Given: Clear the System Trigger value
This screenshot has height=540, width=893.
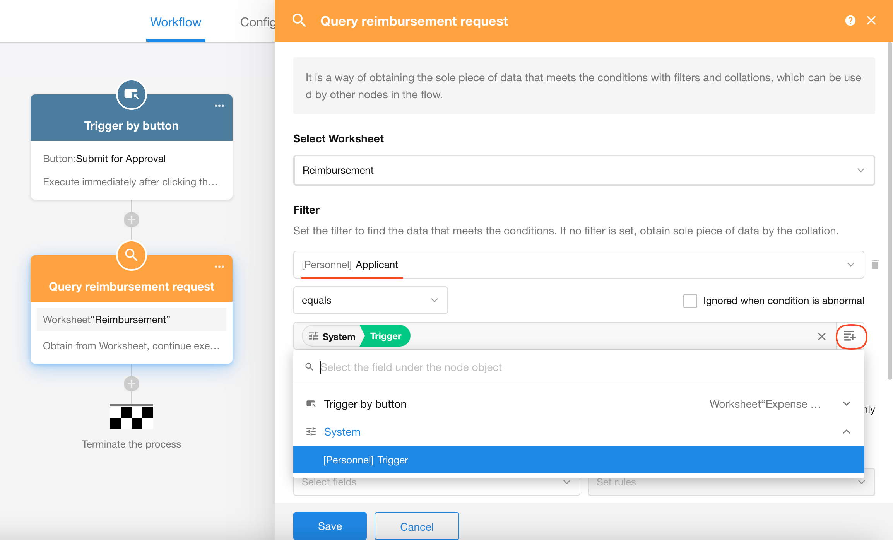Looking at the screenshot, I should (821, 337).
